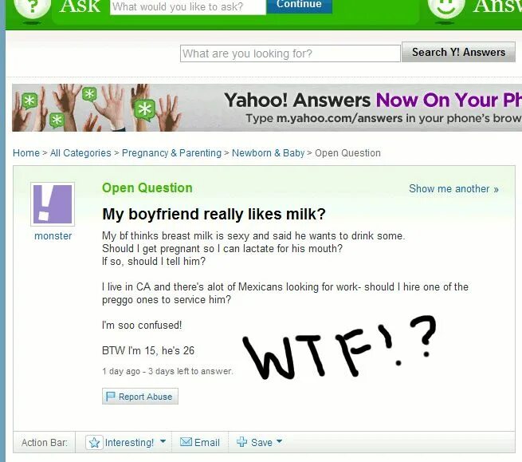This screenshot has height=462, width=522.
Task: Expand the Interesting! dropdown arrow
Action: pyautogui.click(x=163, y=441)
